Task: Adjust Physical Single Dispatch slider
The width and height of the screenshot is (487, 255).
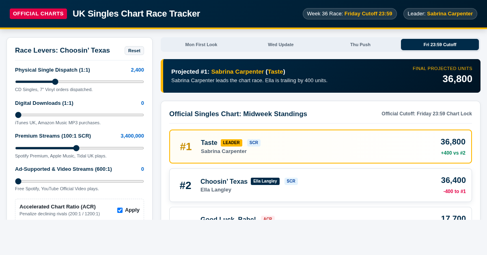Action: 80,82
